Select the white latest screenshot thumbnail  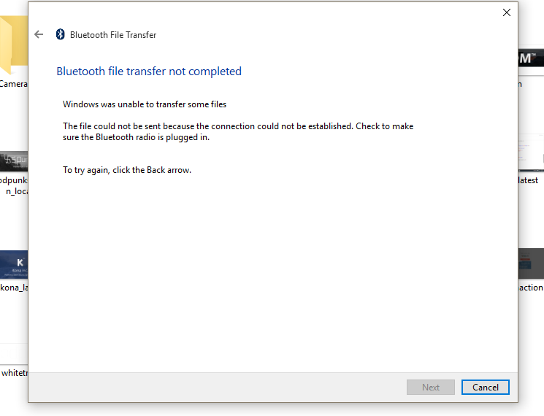point(531,153)
